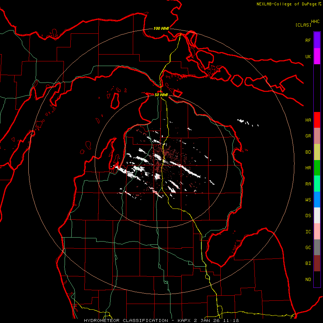Screen dimensions: 323x323
Task: Click the 50 NMI range ring label
Action: pos(161,95)
